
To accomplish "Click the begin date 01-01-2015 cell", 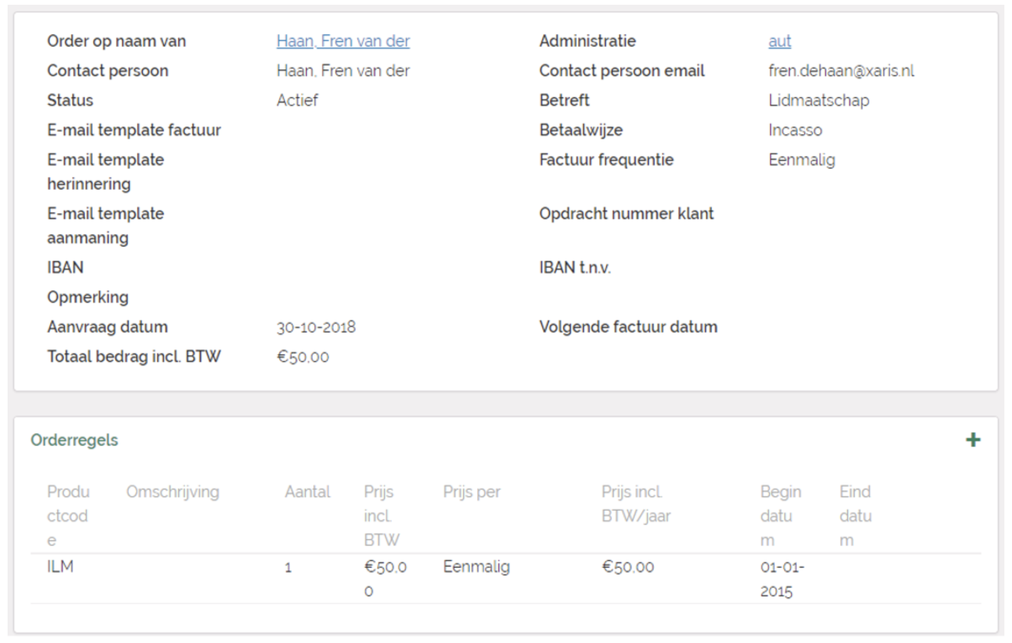I will (782, 579).
